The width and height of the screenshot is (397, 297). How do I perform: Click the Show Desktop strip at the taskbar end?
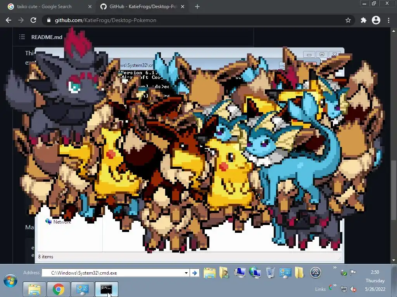point(394,280)
